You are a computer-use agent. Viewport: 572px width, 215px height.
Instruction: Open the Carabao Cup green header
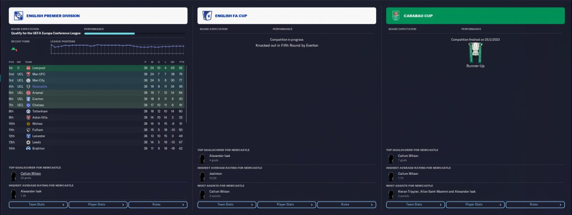point(475,16)
